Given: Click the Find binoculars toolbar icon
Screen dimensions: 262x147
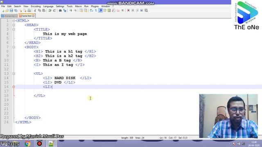Looking at the screenshot, I should coord(60,11).
